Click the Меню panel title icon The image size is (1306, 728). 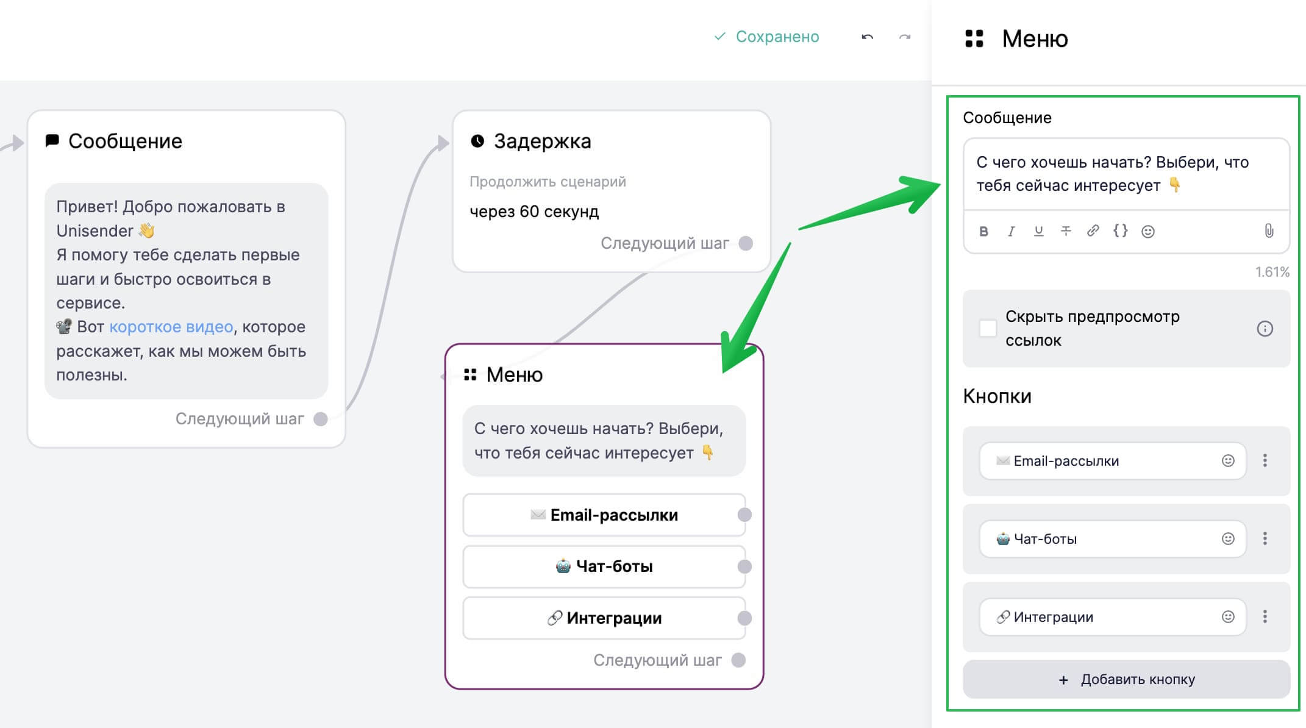point(974,38)
